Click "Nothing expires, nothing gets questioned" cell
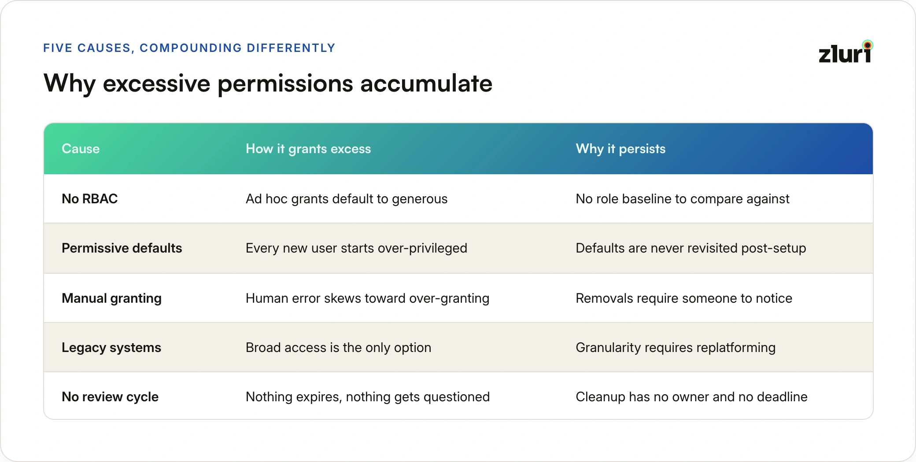This screenshot has width=916, height=462. click(x=368, y=397)
